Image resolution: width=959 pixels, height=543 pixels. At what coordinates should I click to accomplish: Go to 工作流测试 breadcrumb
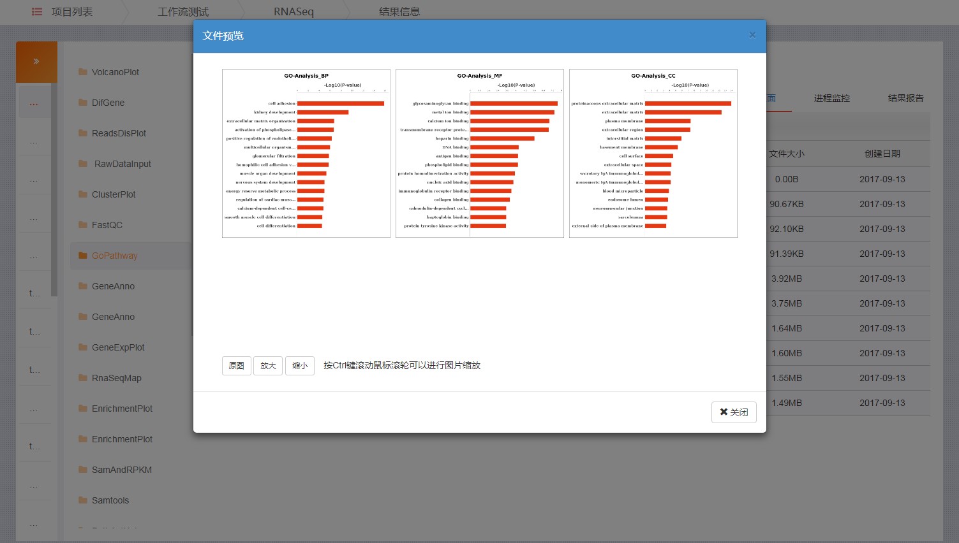coord(183,11)
